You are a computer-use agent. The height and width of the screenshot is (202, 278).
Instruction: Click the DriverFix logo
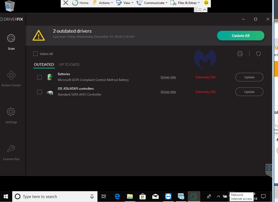tap(11, 19)
